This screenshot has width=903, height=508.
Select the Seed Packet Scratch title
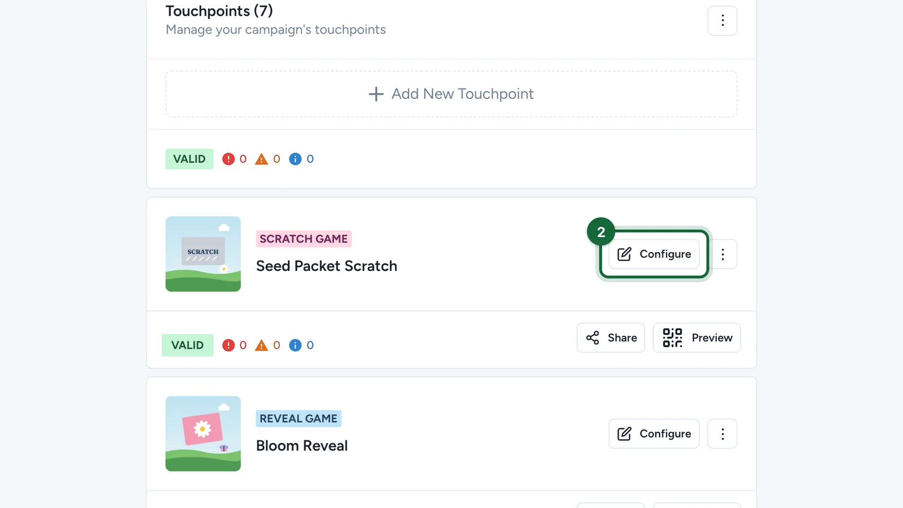pos(327,266)
